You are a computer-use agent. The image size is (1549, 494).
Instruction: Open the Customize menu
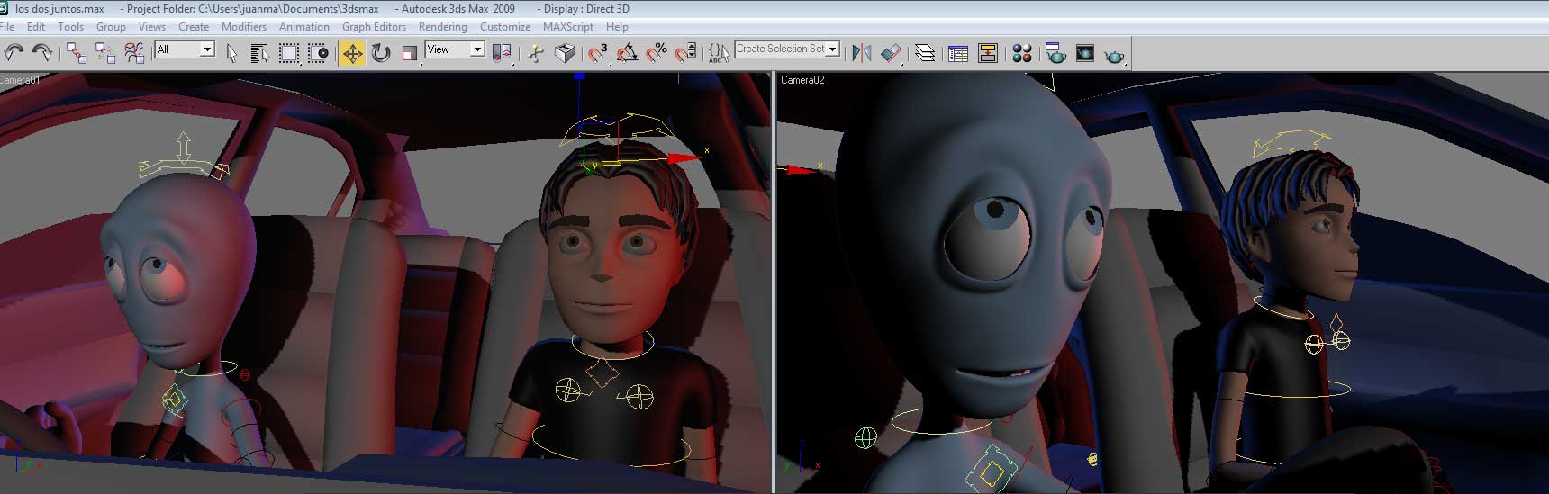(x=504, y=27)
